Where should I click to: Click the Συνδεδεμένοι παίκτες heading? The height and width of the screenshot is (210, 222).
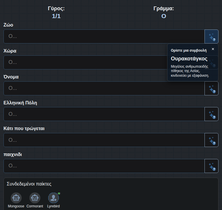[x=29, y=184]
